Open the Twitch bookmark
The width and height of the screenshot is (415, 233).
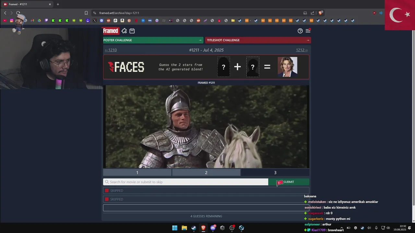46,20
